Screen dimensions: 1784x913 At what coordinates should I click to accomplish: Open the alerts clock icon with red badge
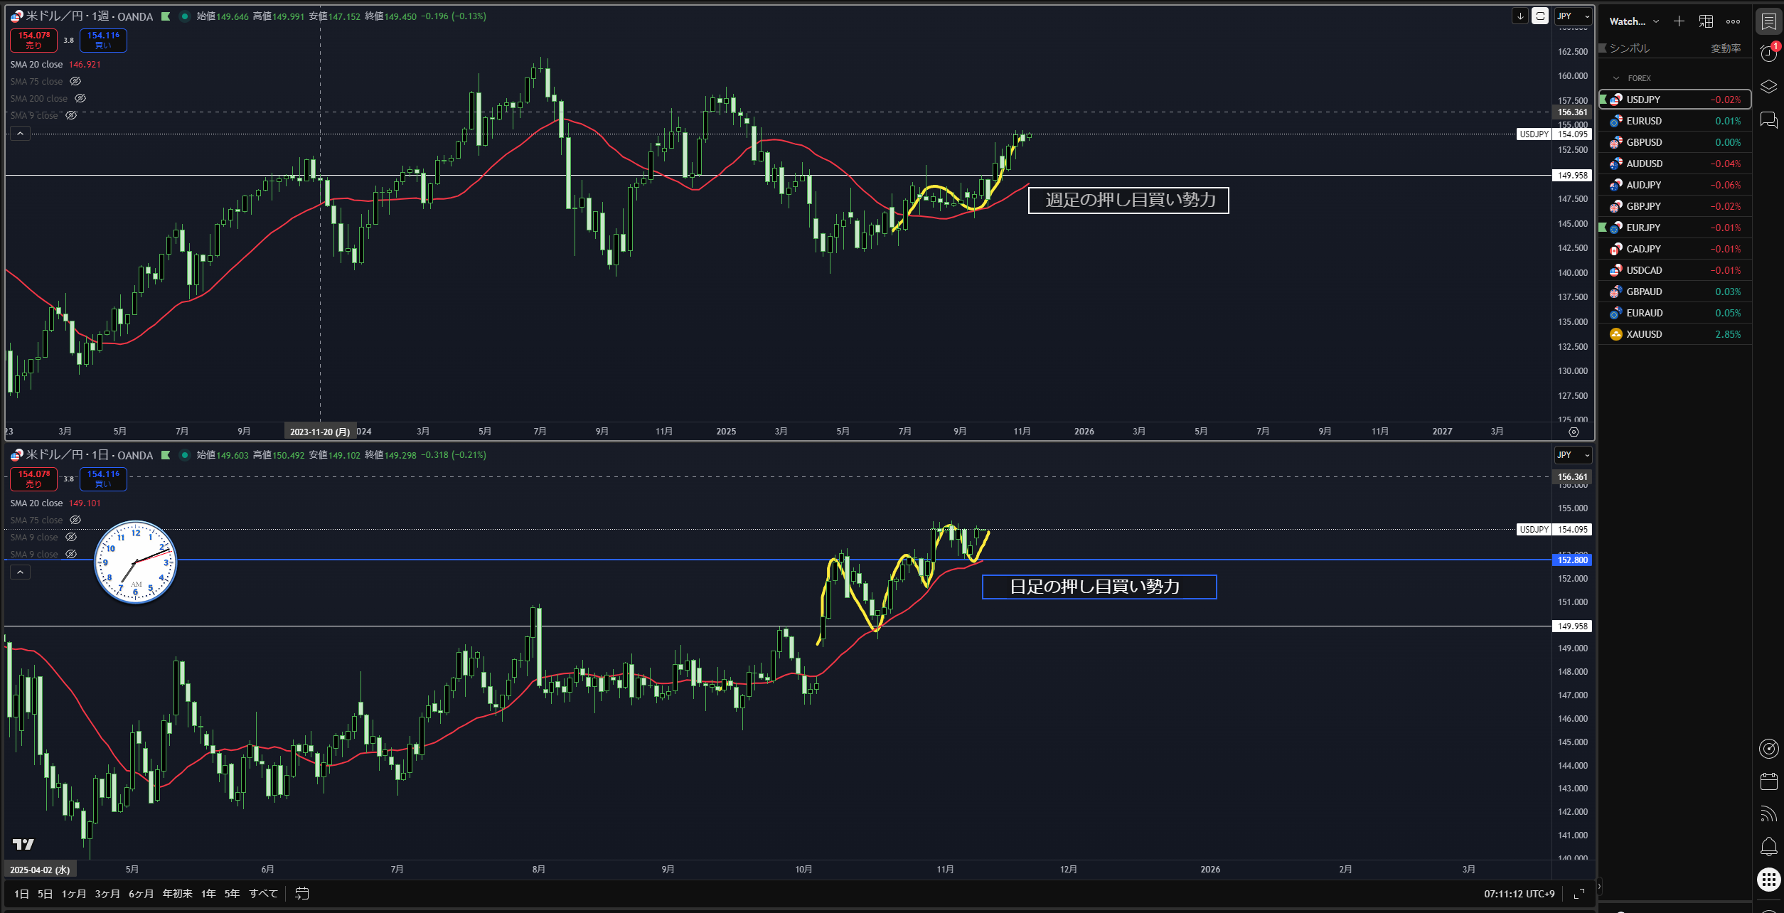pos(1768,53)
